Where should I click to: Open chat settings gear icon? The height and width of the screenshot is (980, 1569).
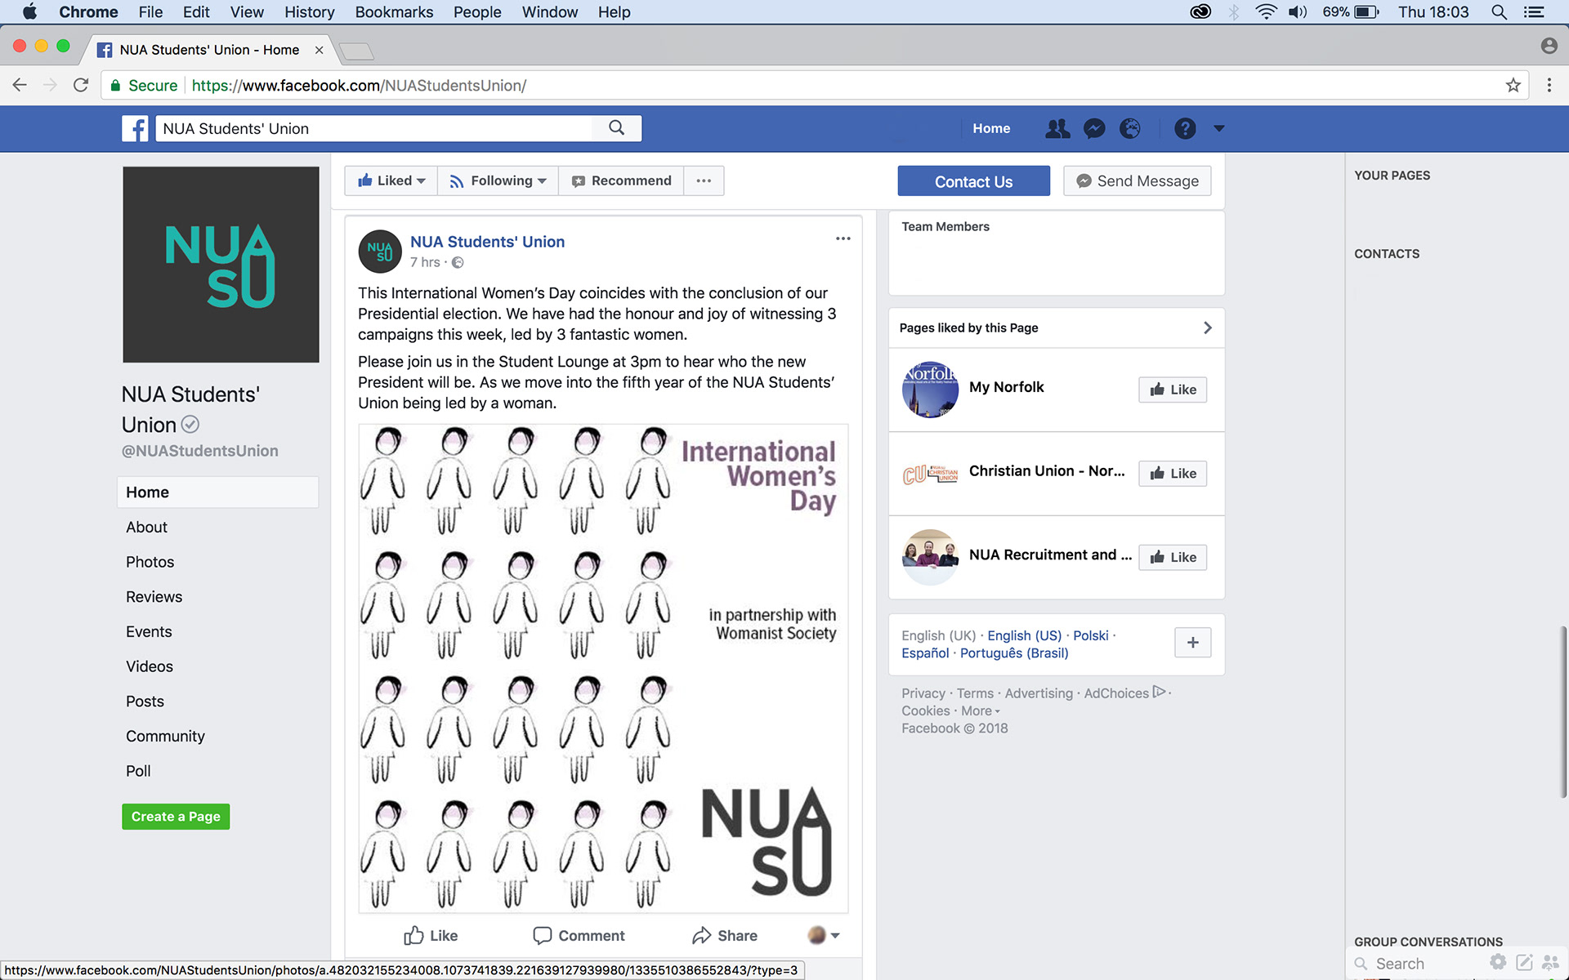(1497, 962)
